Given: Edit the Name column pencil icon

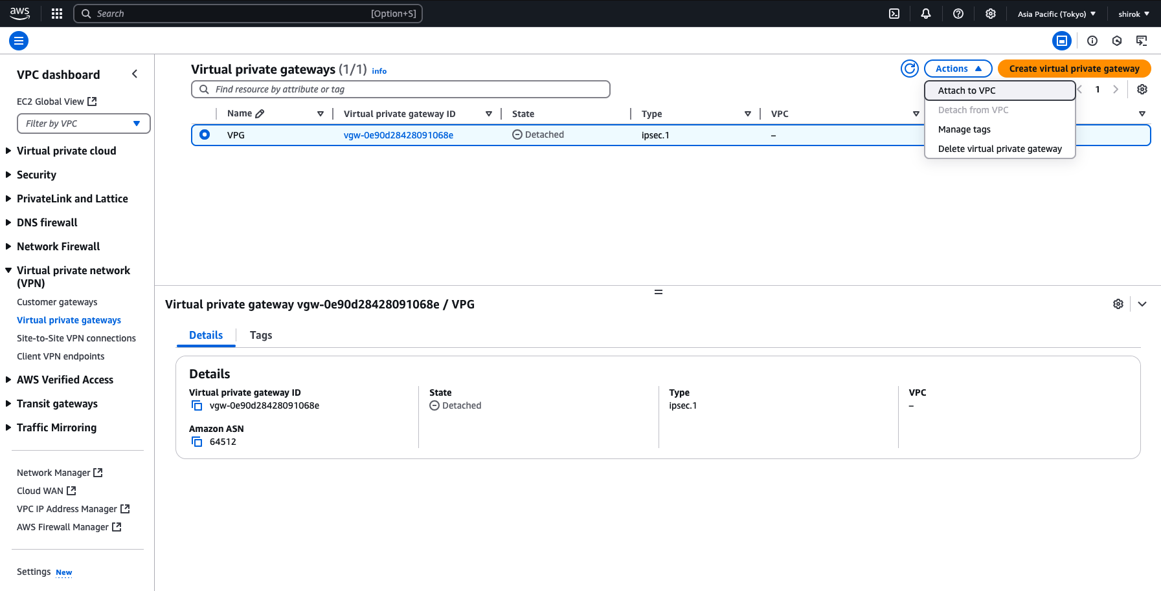Looking at the screenshot, I should coord(260,114).
